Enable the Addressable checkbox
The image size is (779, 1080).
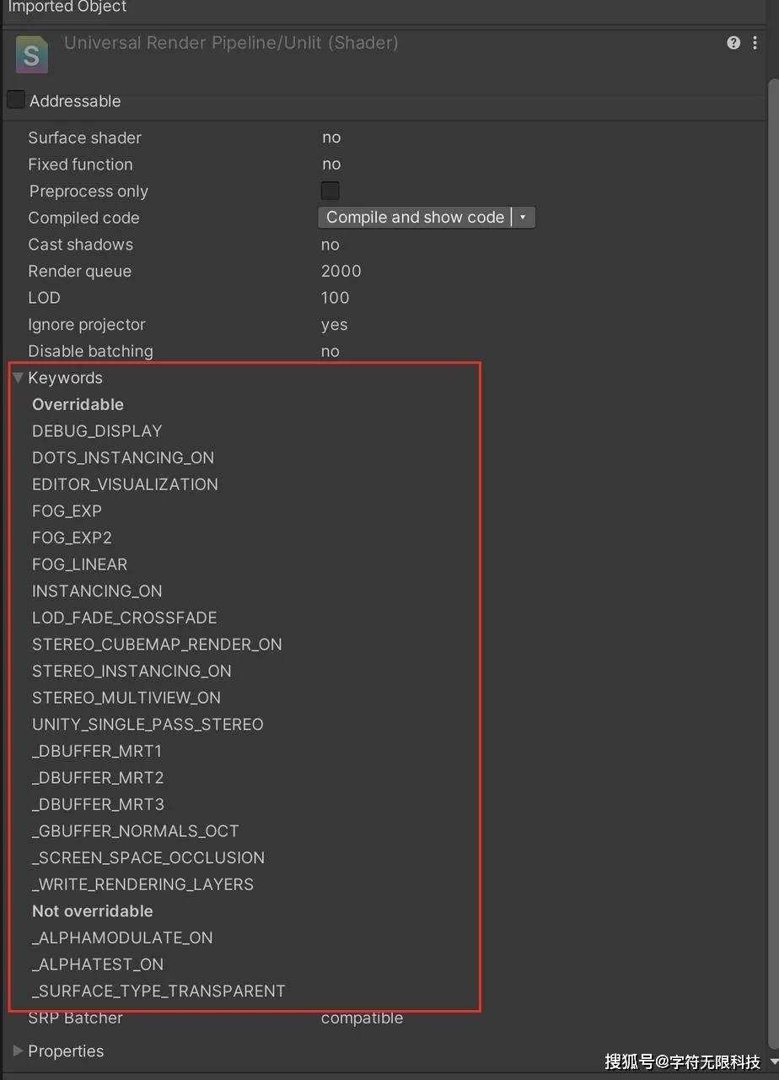(x=15, y=99)
